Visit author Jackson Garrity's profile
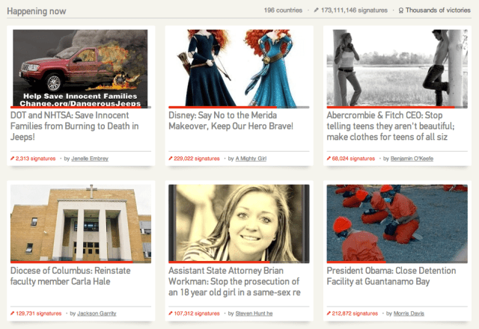479x329 pixels. tap(97, 313)
